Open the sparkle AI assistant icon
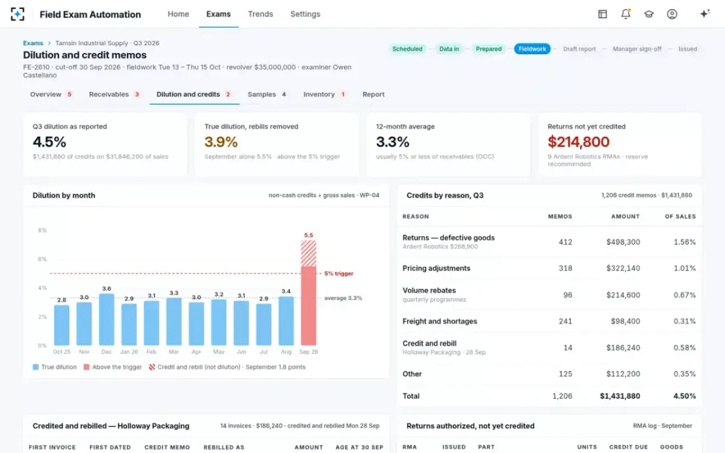Viewport: 725px width, 453px height. (x=704, y=14)
